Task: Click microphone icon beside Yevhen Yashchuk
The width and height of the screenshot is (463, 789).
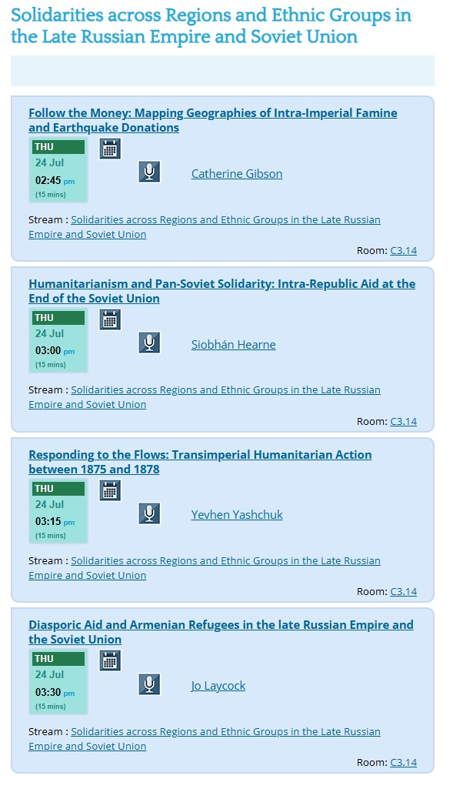Action: (149, 513)
